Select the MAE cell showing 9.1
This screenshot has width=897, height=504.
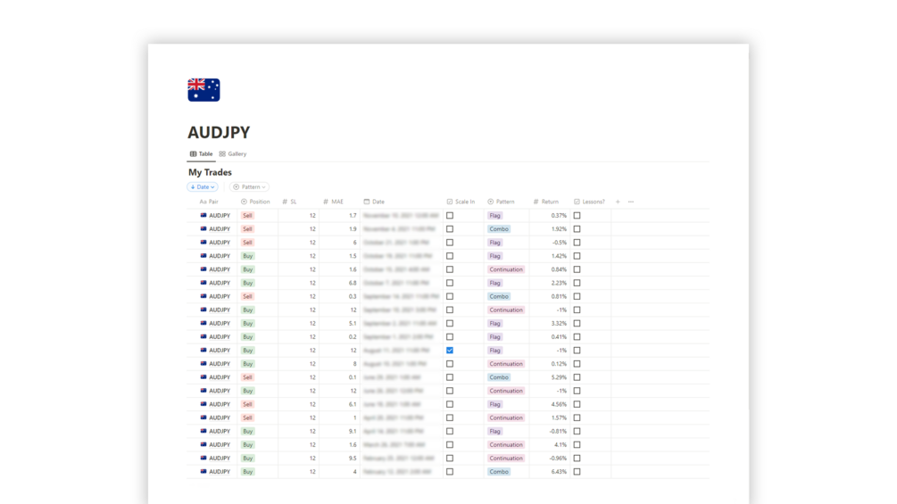click(340, 432)
